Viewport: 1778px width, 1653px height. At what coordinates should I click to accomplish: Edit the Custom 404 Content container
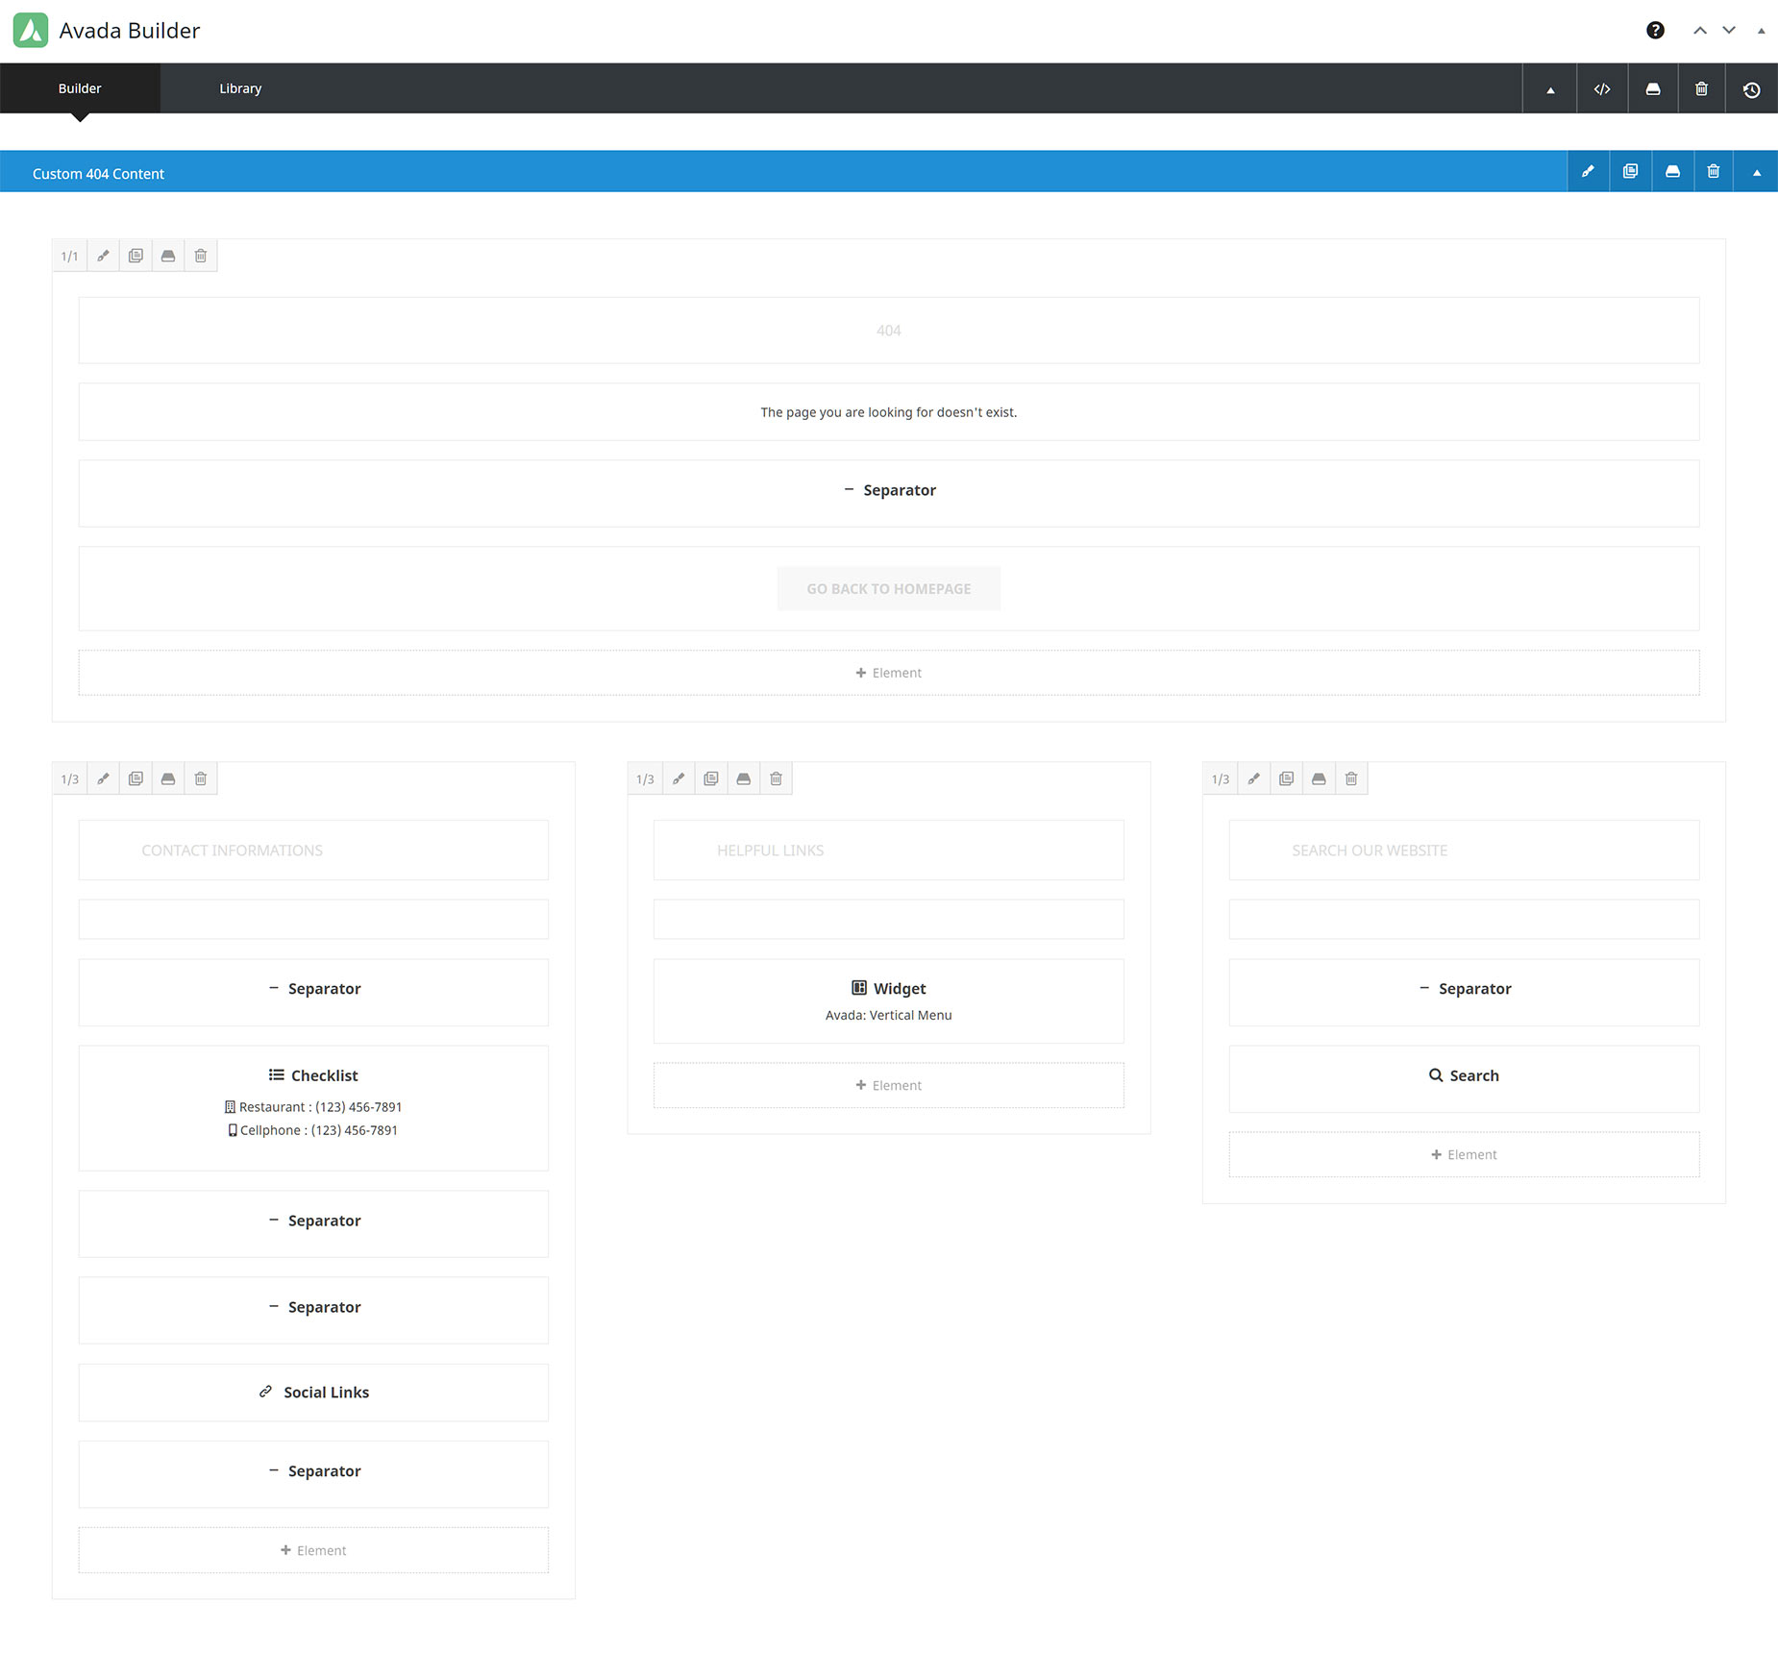click(x=1588, y=171)
